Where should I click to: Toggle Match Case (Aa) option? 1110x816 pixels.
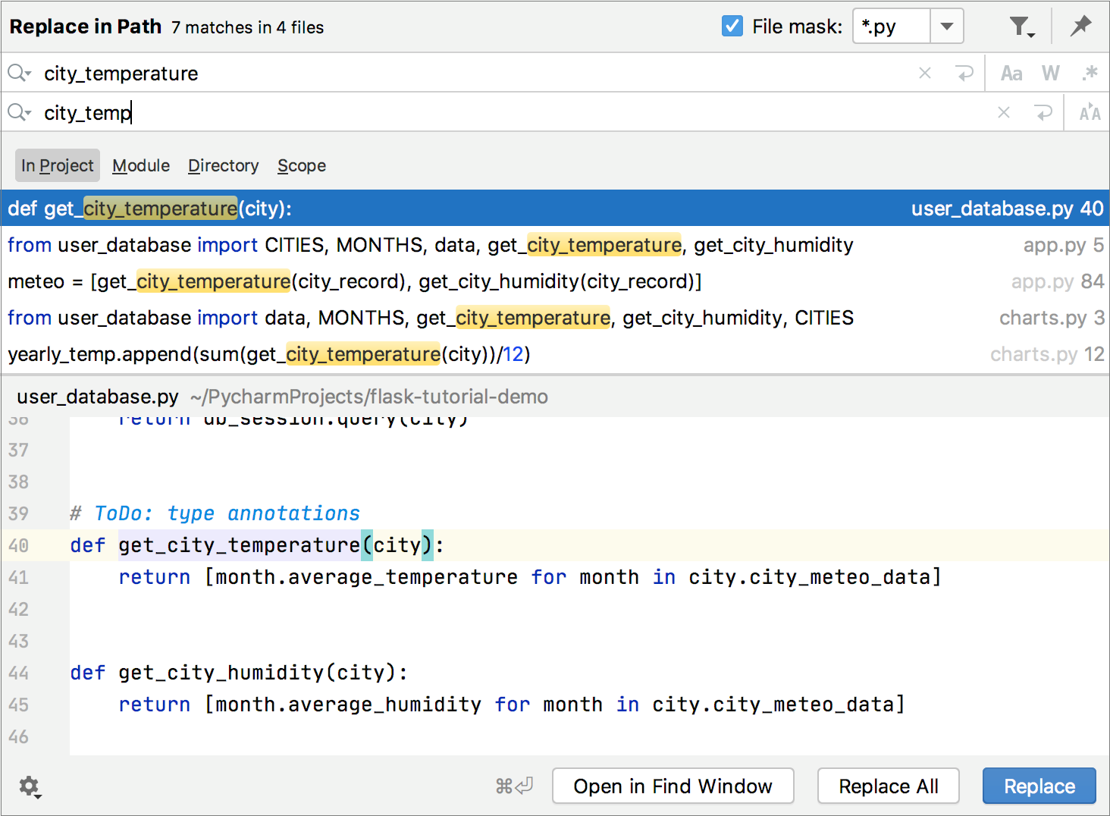1011,74
